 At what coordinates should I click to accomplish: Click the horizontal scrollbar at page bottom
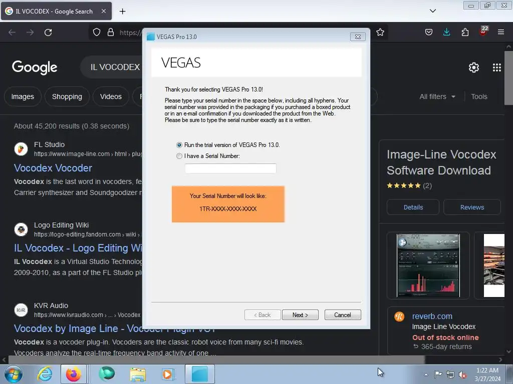pyautogui.click(x=216, y=360)
